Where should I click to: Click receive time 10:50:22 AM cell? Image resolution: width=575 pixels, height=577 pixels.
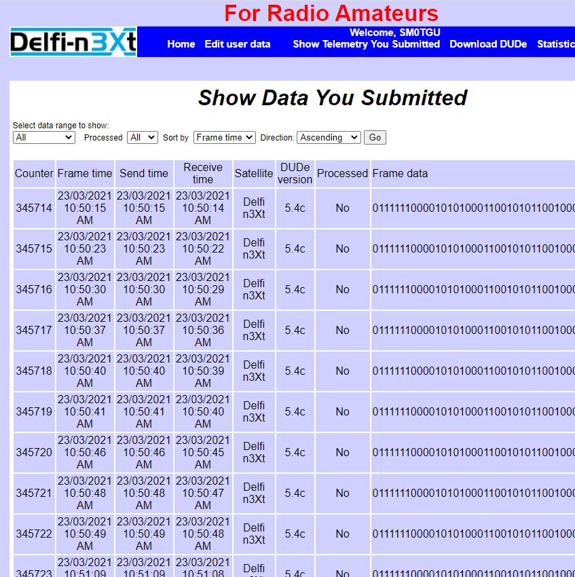[203, 249]
